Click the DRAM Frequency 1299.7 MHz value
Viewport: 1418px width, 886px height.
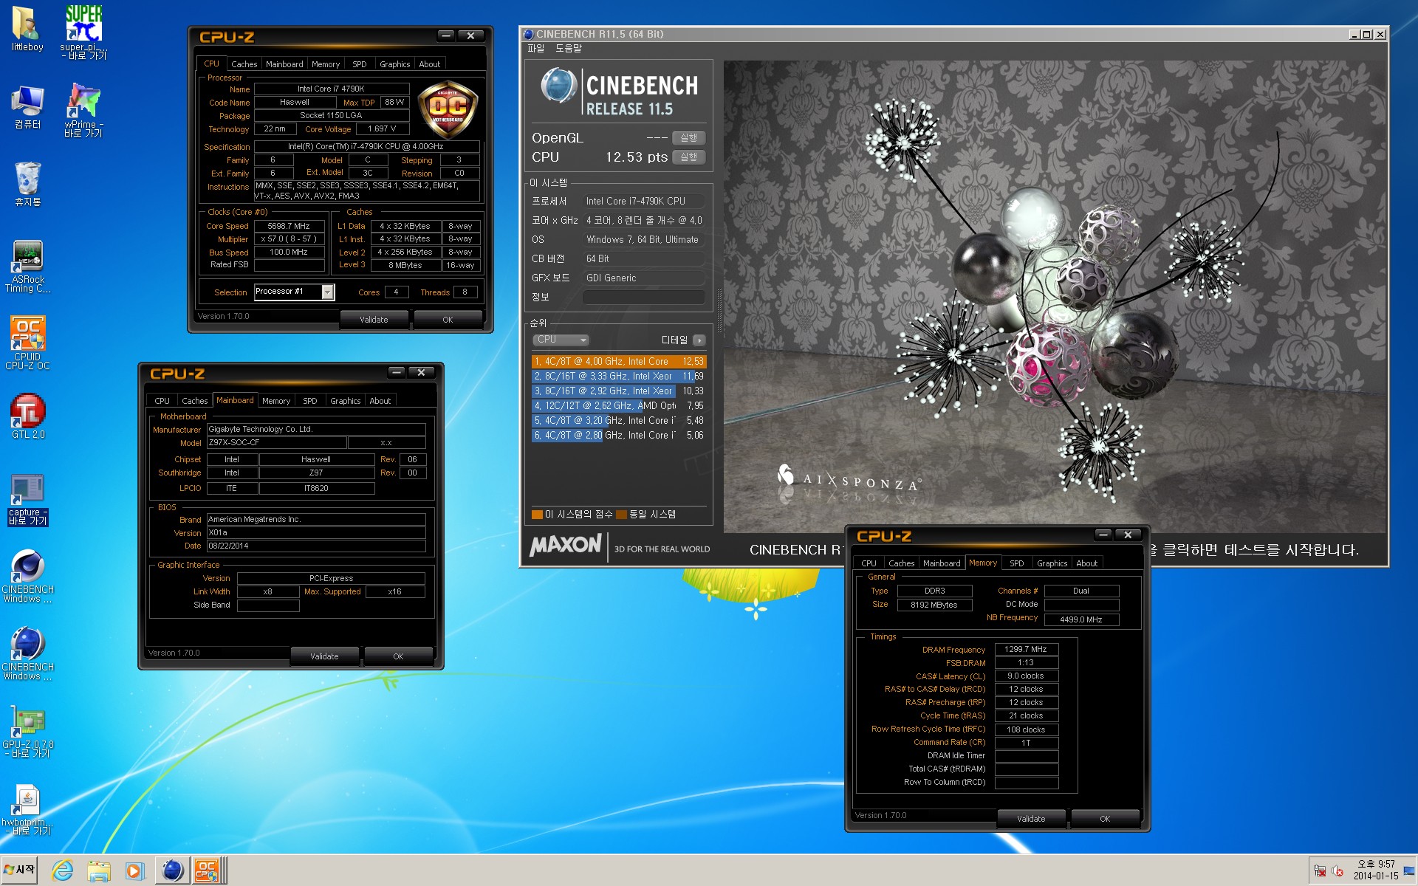point(1026,650)
